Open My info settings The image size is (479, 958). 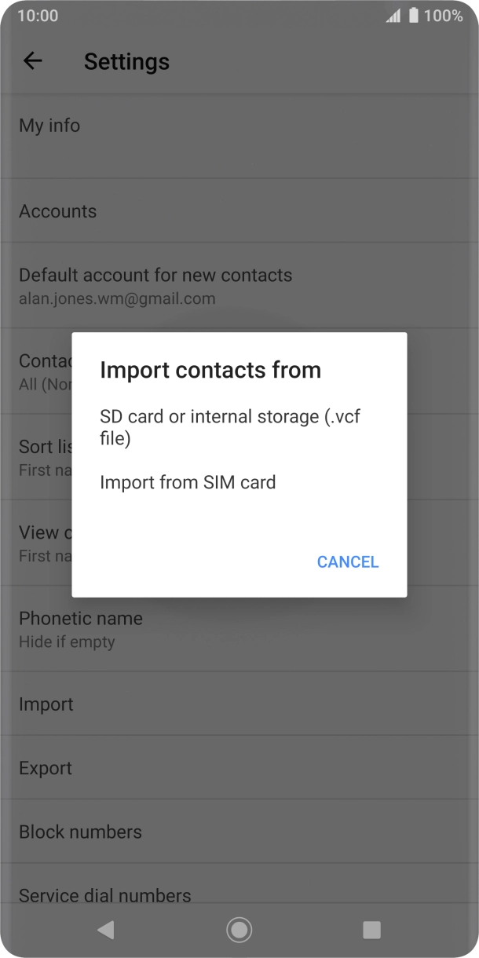pos(49,126)
